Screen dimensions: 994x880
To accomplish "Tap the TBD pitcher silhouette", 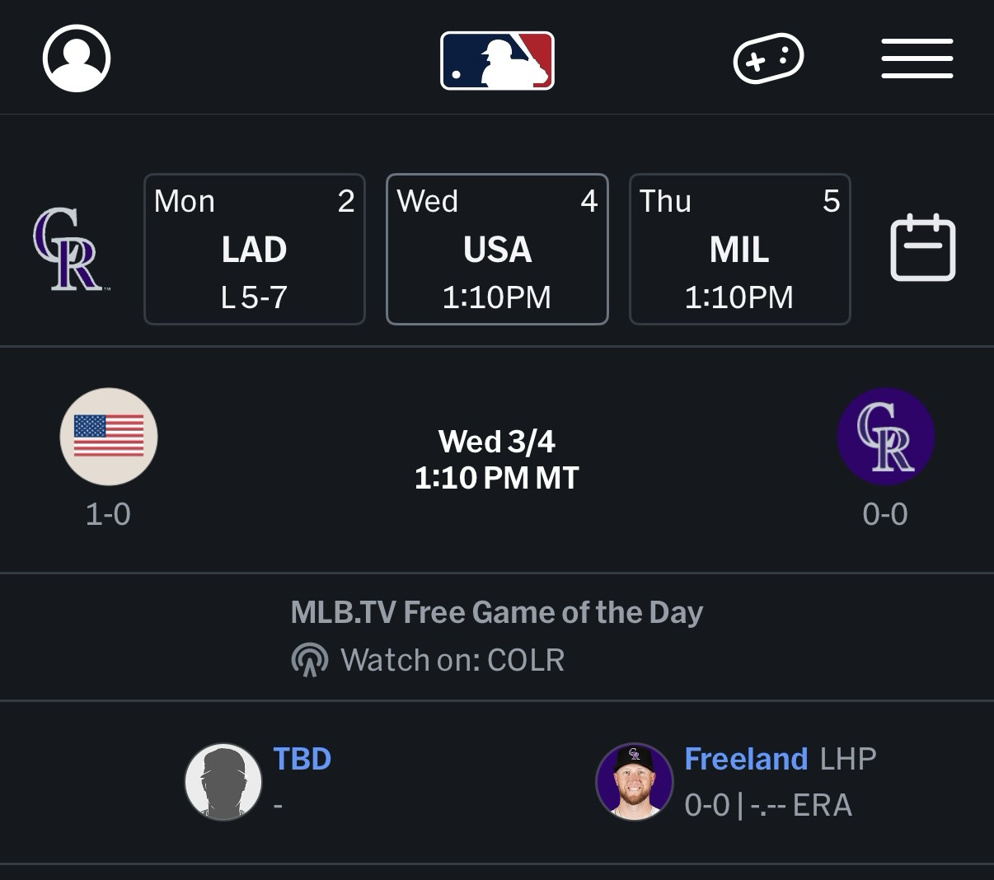I will tap(223, 782).
